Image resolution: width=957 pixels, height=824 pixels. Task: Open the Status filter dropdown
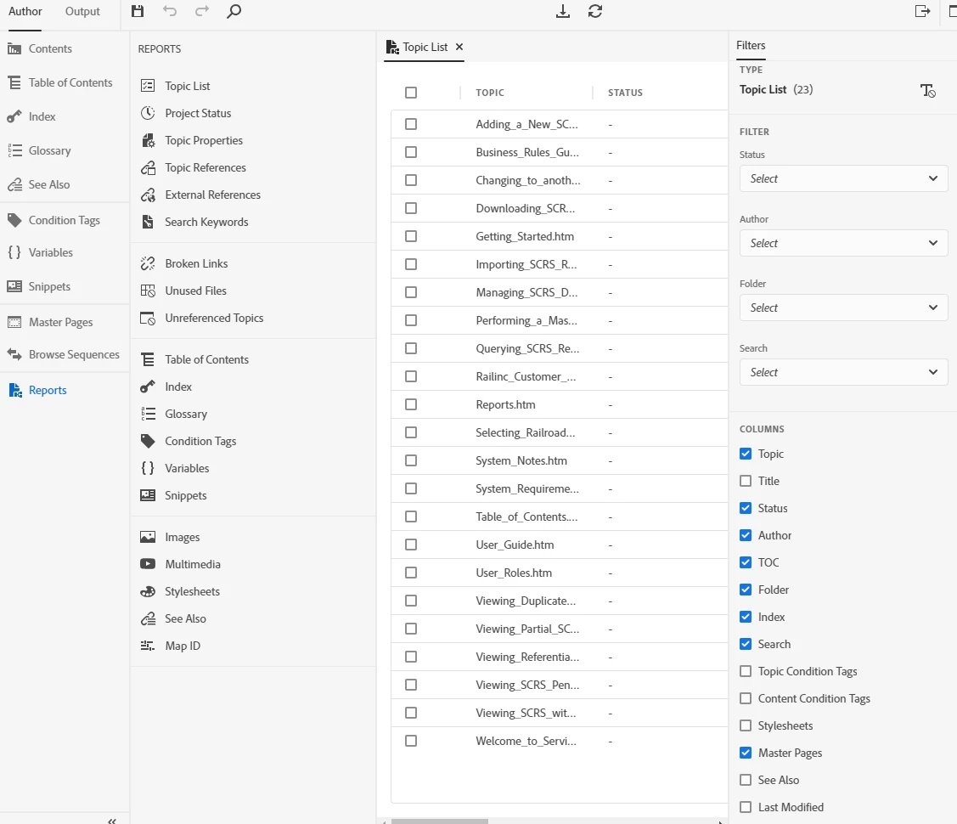pyautogui.click(x=843, y=179)
